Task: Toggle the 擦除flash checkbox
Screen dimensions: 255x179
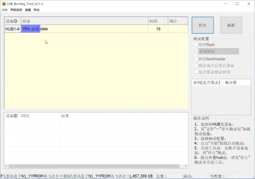Action: click(x=196, y=45)
